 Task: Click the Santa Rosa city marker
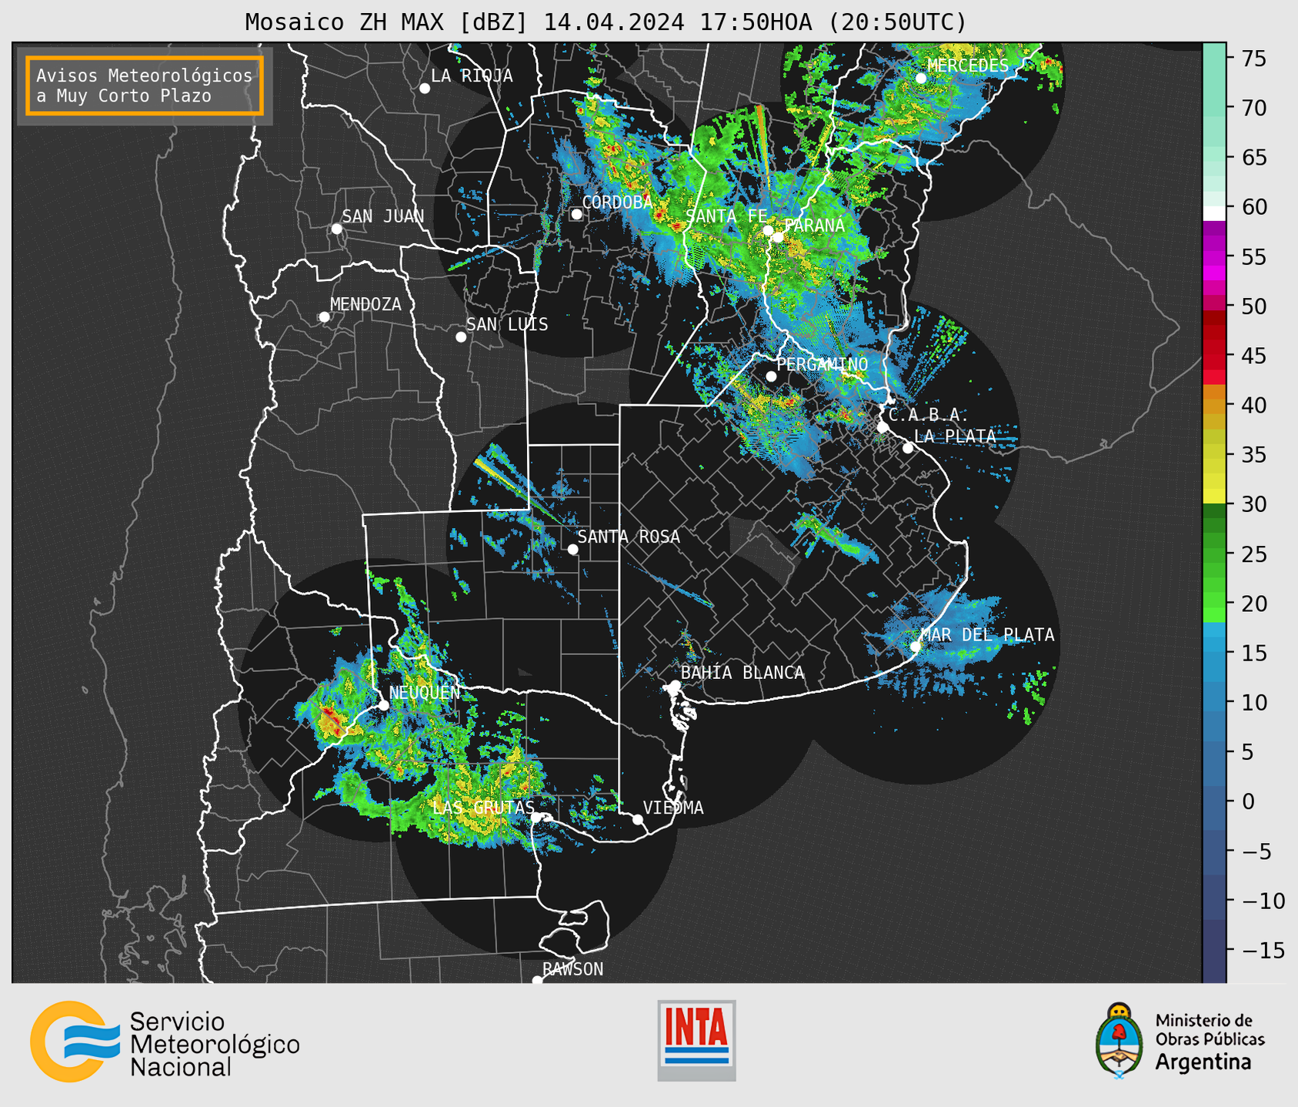(572, 549)
